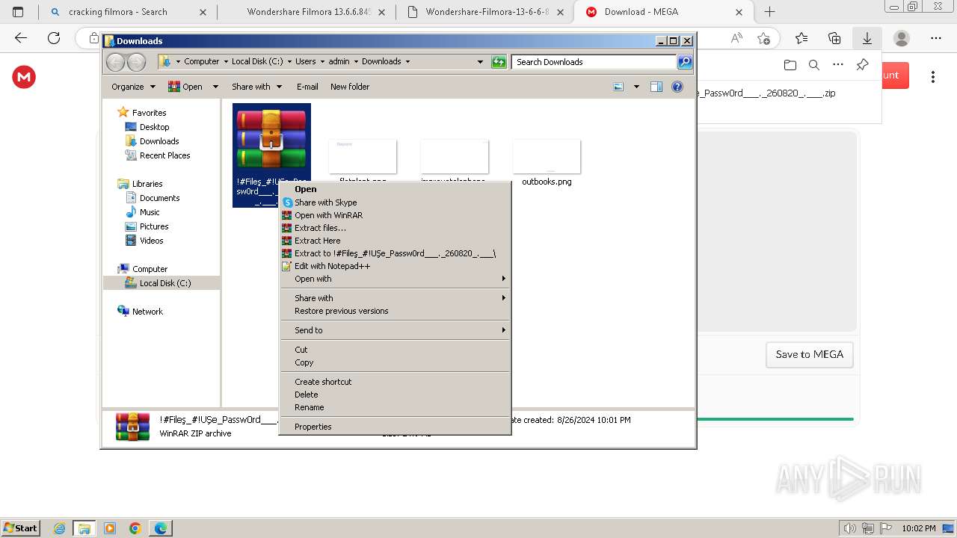Click the Search Downloads field
This screenshot has width=957, height=538.
point(594,62)
